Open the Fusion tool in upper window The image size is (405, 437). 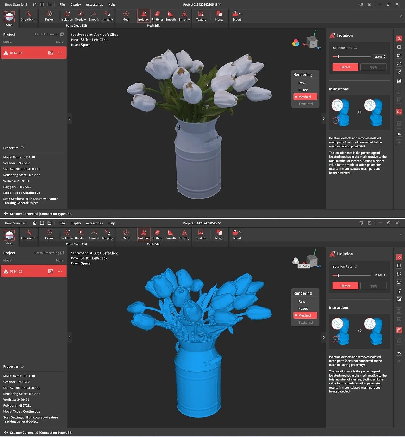(x=49, y=16)
